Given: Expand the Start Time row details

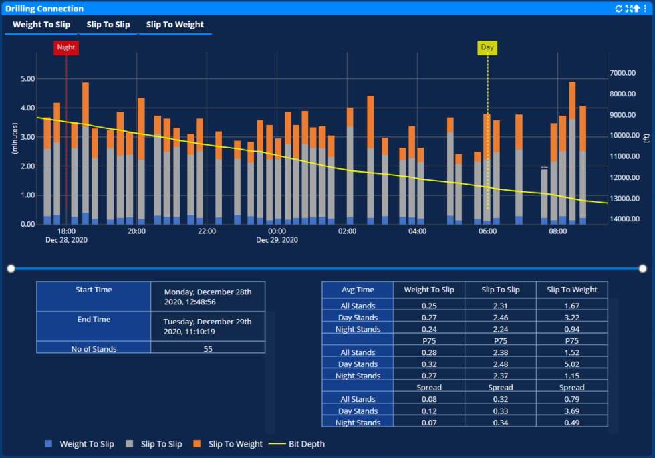Looking at the screenshot, I should 94,289.
